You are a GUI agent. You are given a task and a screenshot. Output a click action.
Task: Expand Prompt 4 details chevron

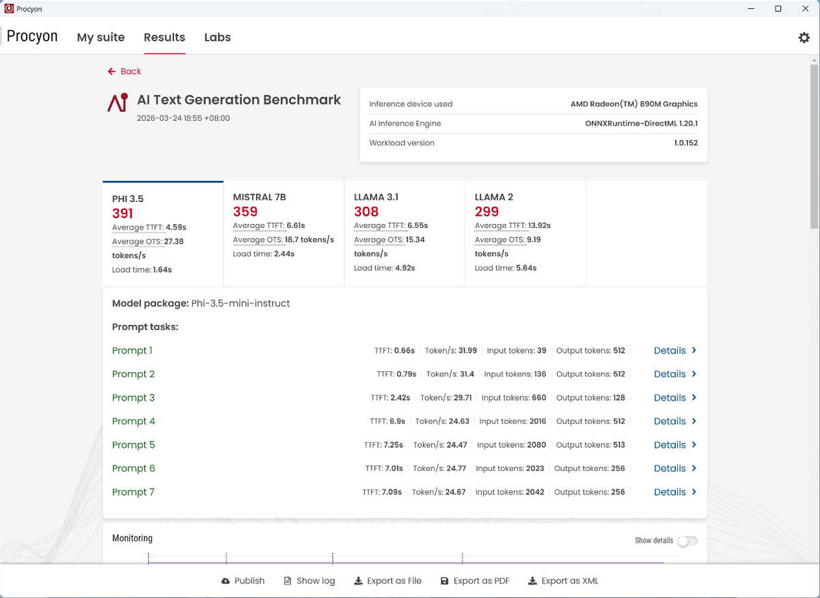click(x=694, y=421)
